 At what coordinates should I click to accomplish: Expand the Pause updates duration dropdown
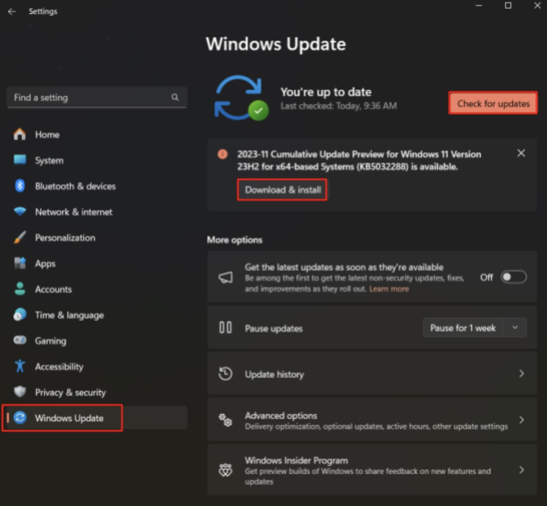515,328
